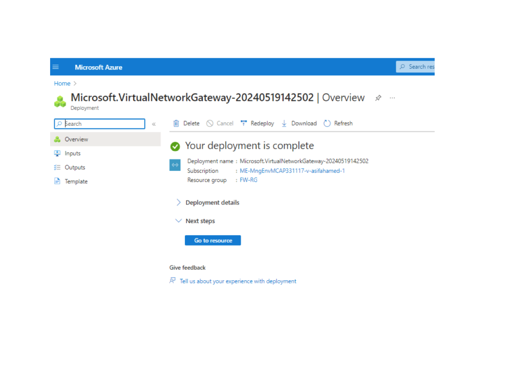The image size is (513, 374).
Task: Select Overview in the left menu
Action: point(76,139)
